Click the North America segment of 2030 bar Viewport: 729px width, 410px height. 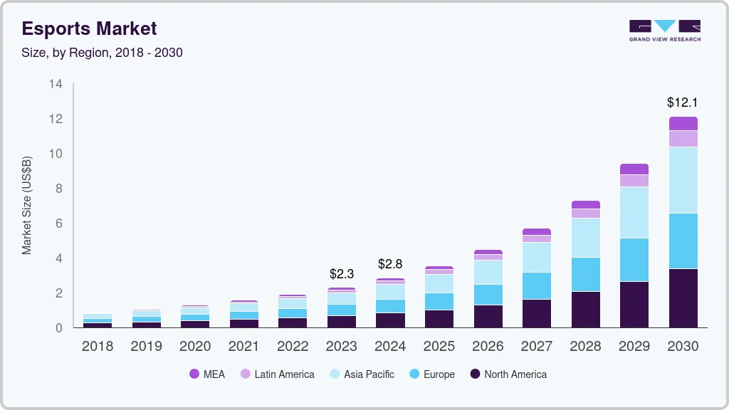pyautogui.click(x=683, y=298)
